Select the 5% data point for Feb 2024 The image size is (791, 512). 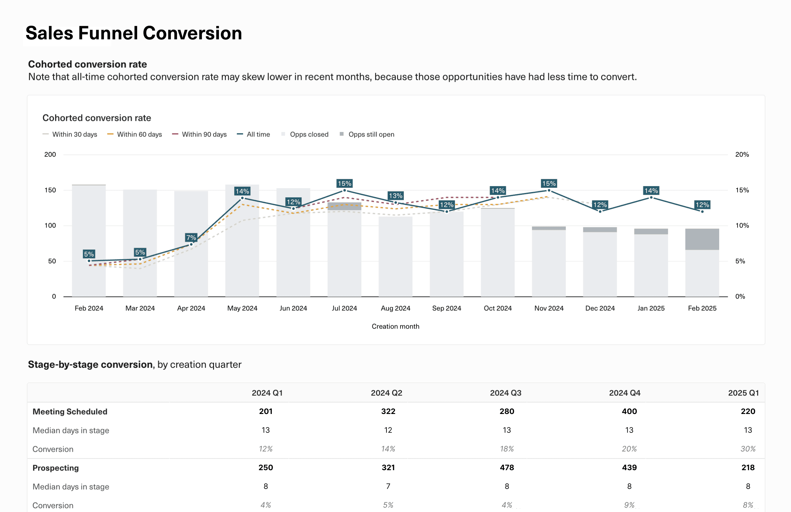coord(89,260)
